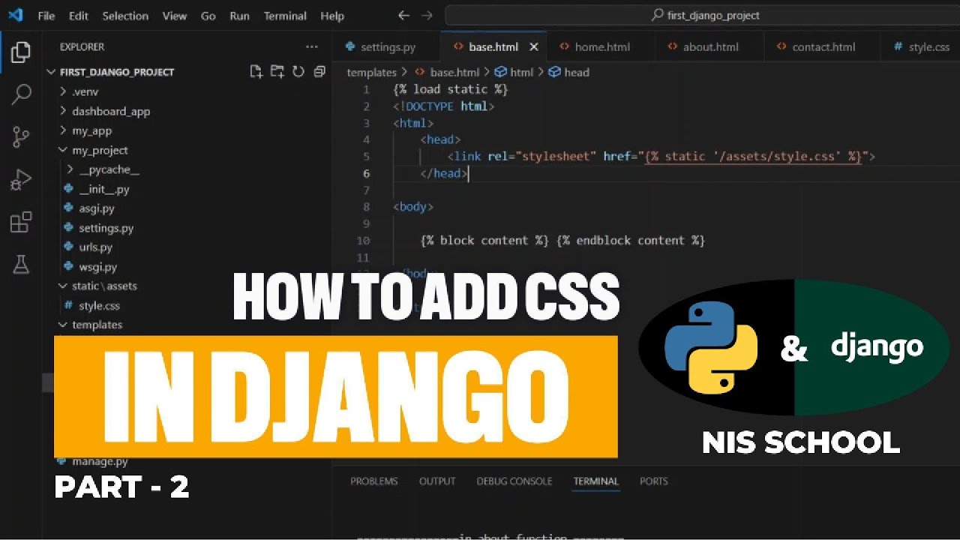Collapse the static\assets folder

tap(104, 286)
